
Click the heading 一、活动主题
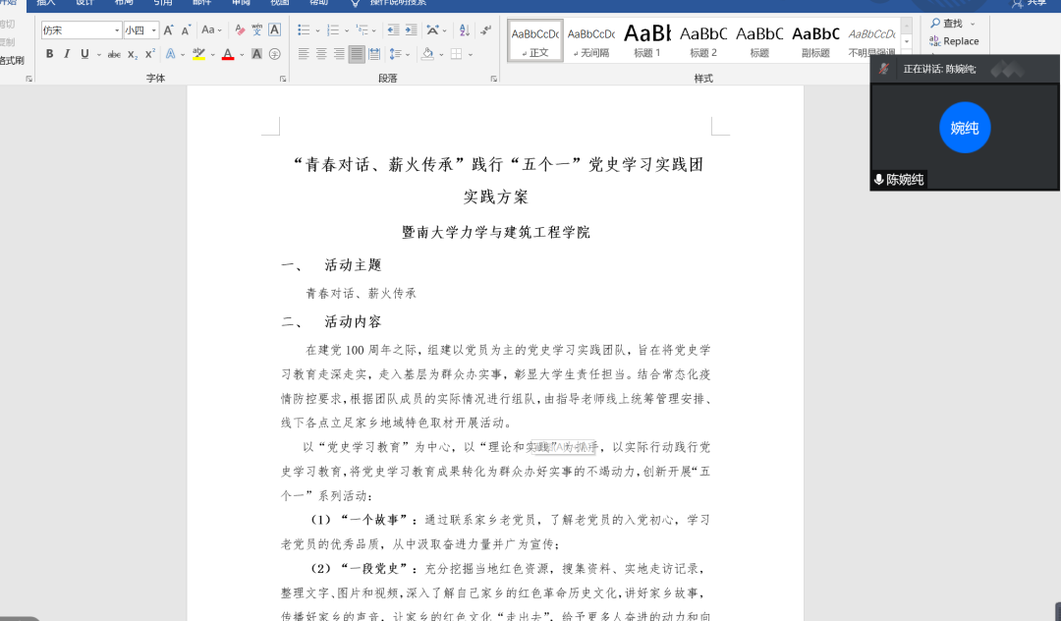click(x=332, y=265)
